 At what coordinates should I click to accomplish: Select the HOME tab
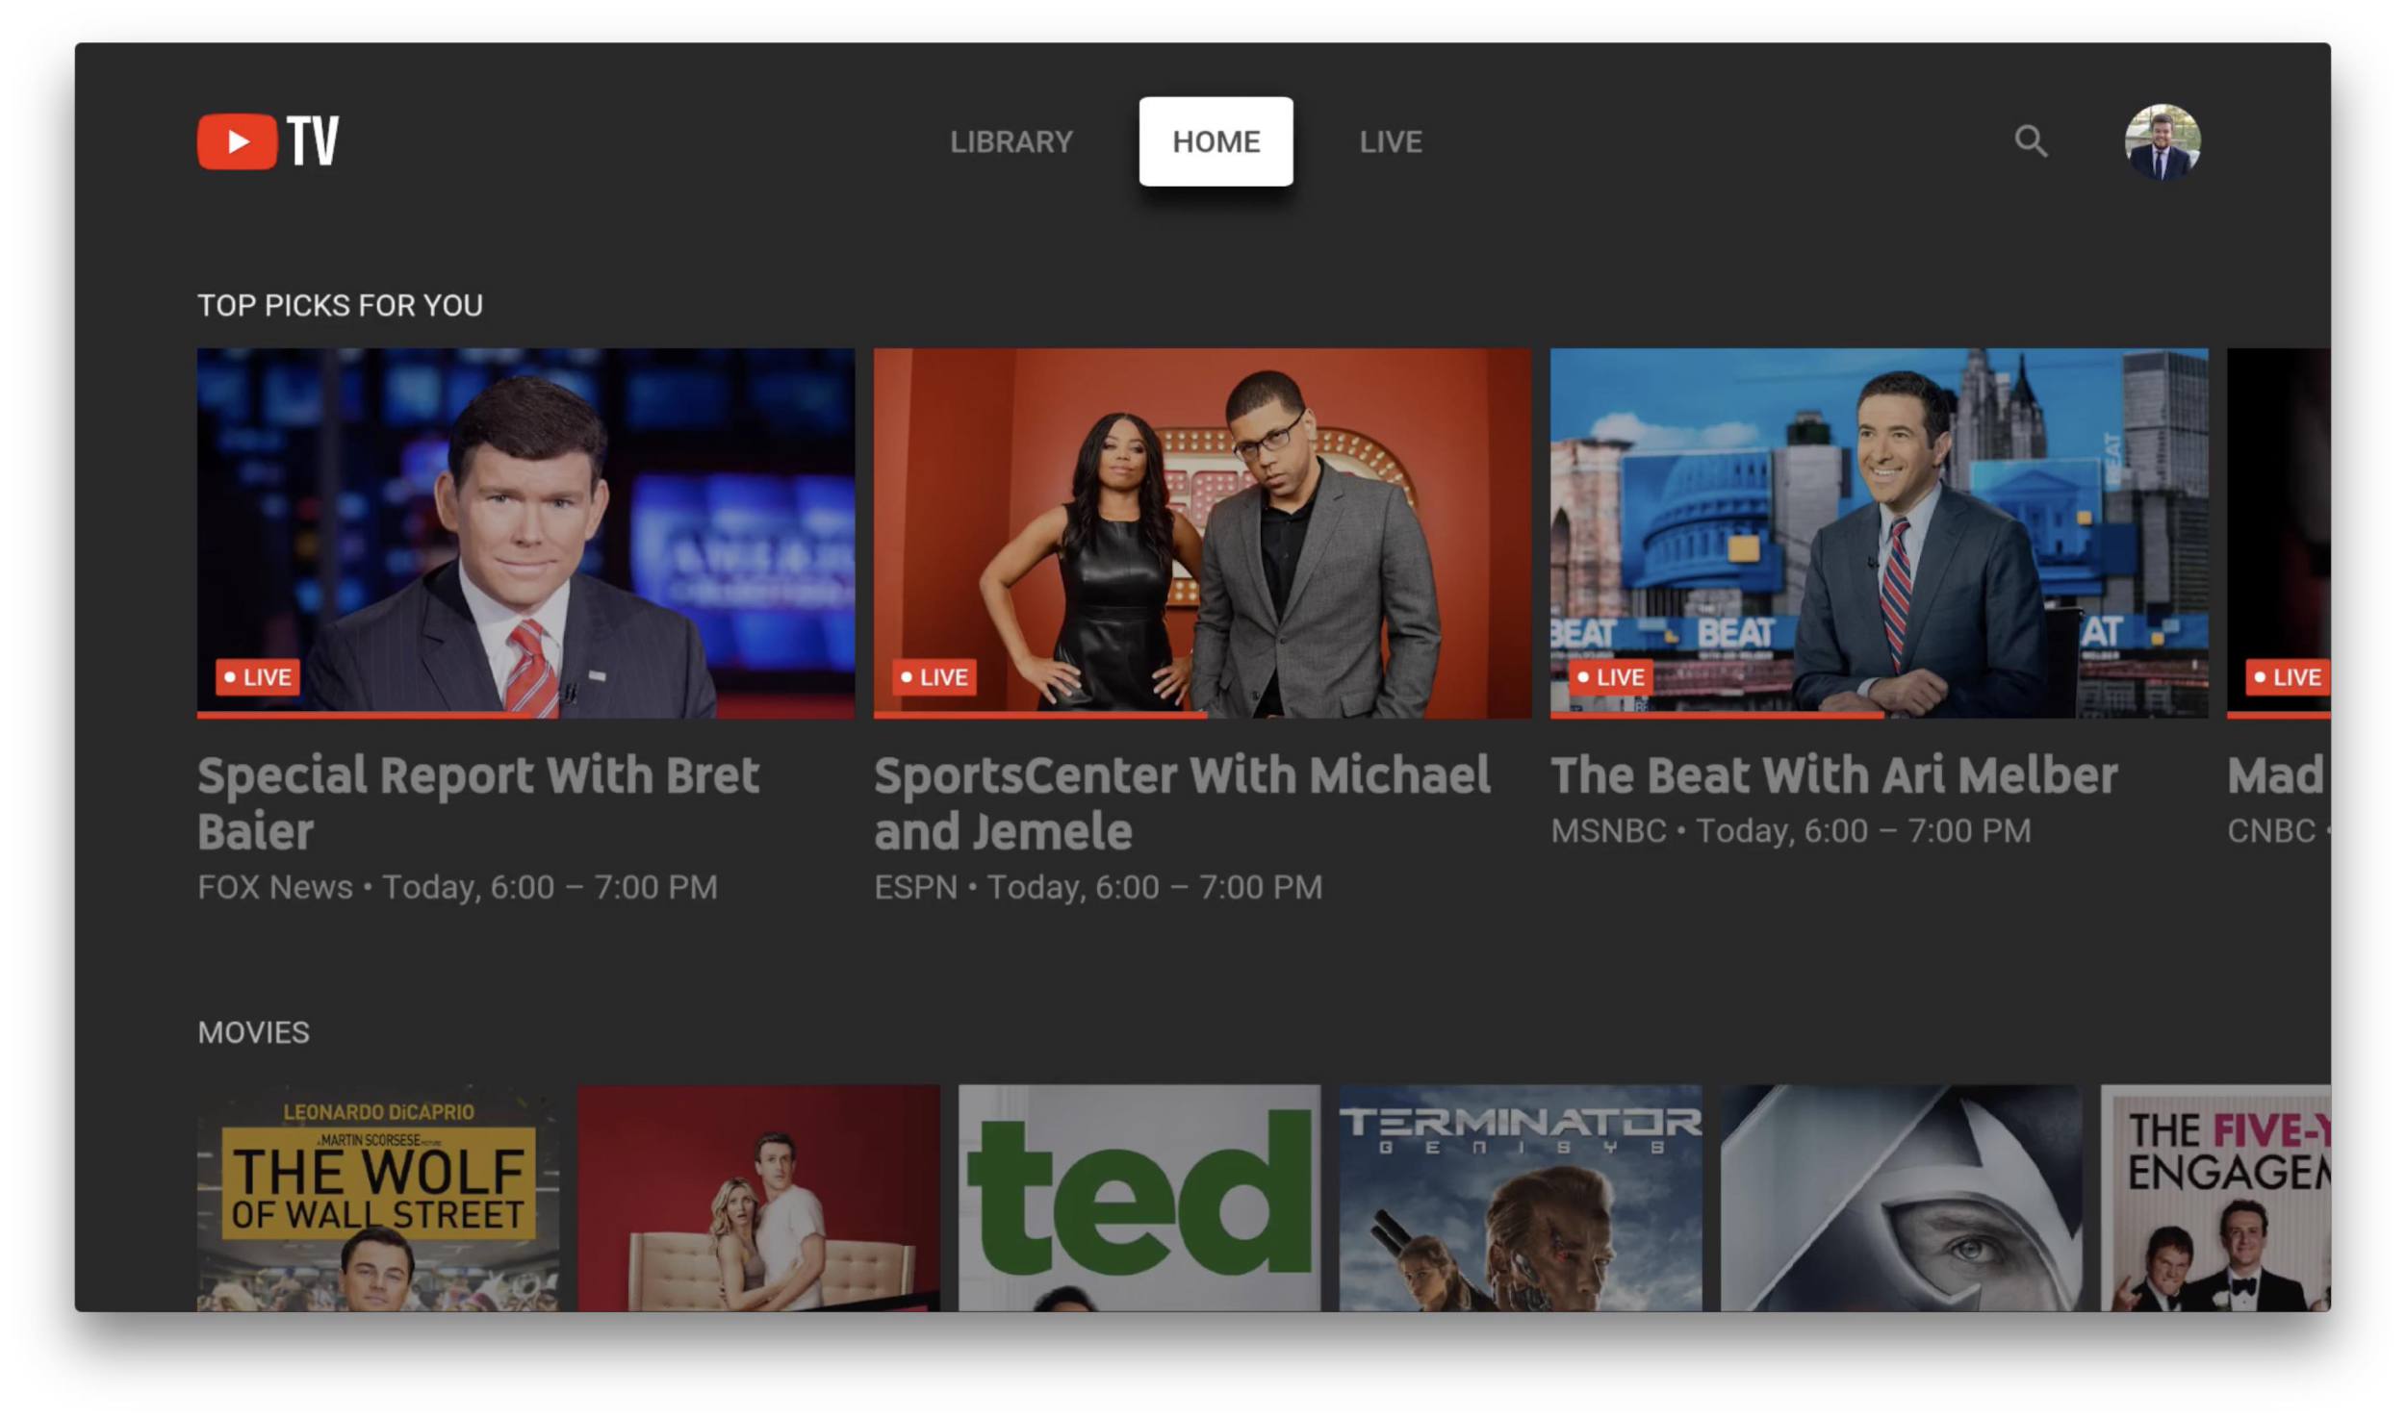[1216, 141]
